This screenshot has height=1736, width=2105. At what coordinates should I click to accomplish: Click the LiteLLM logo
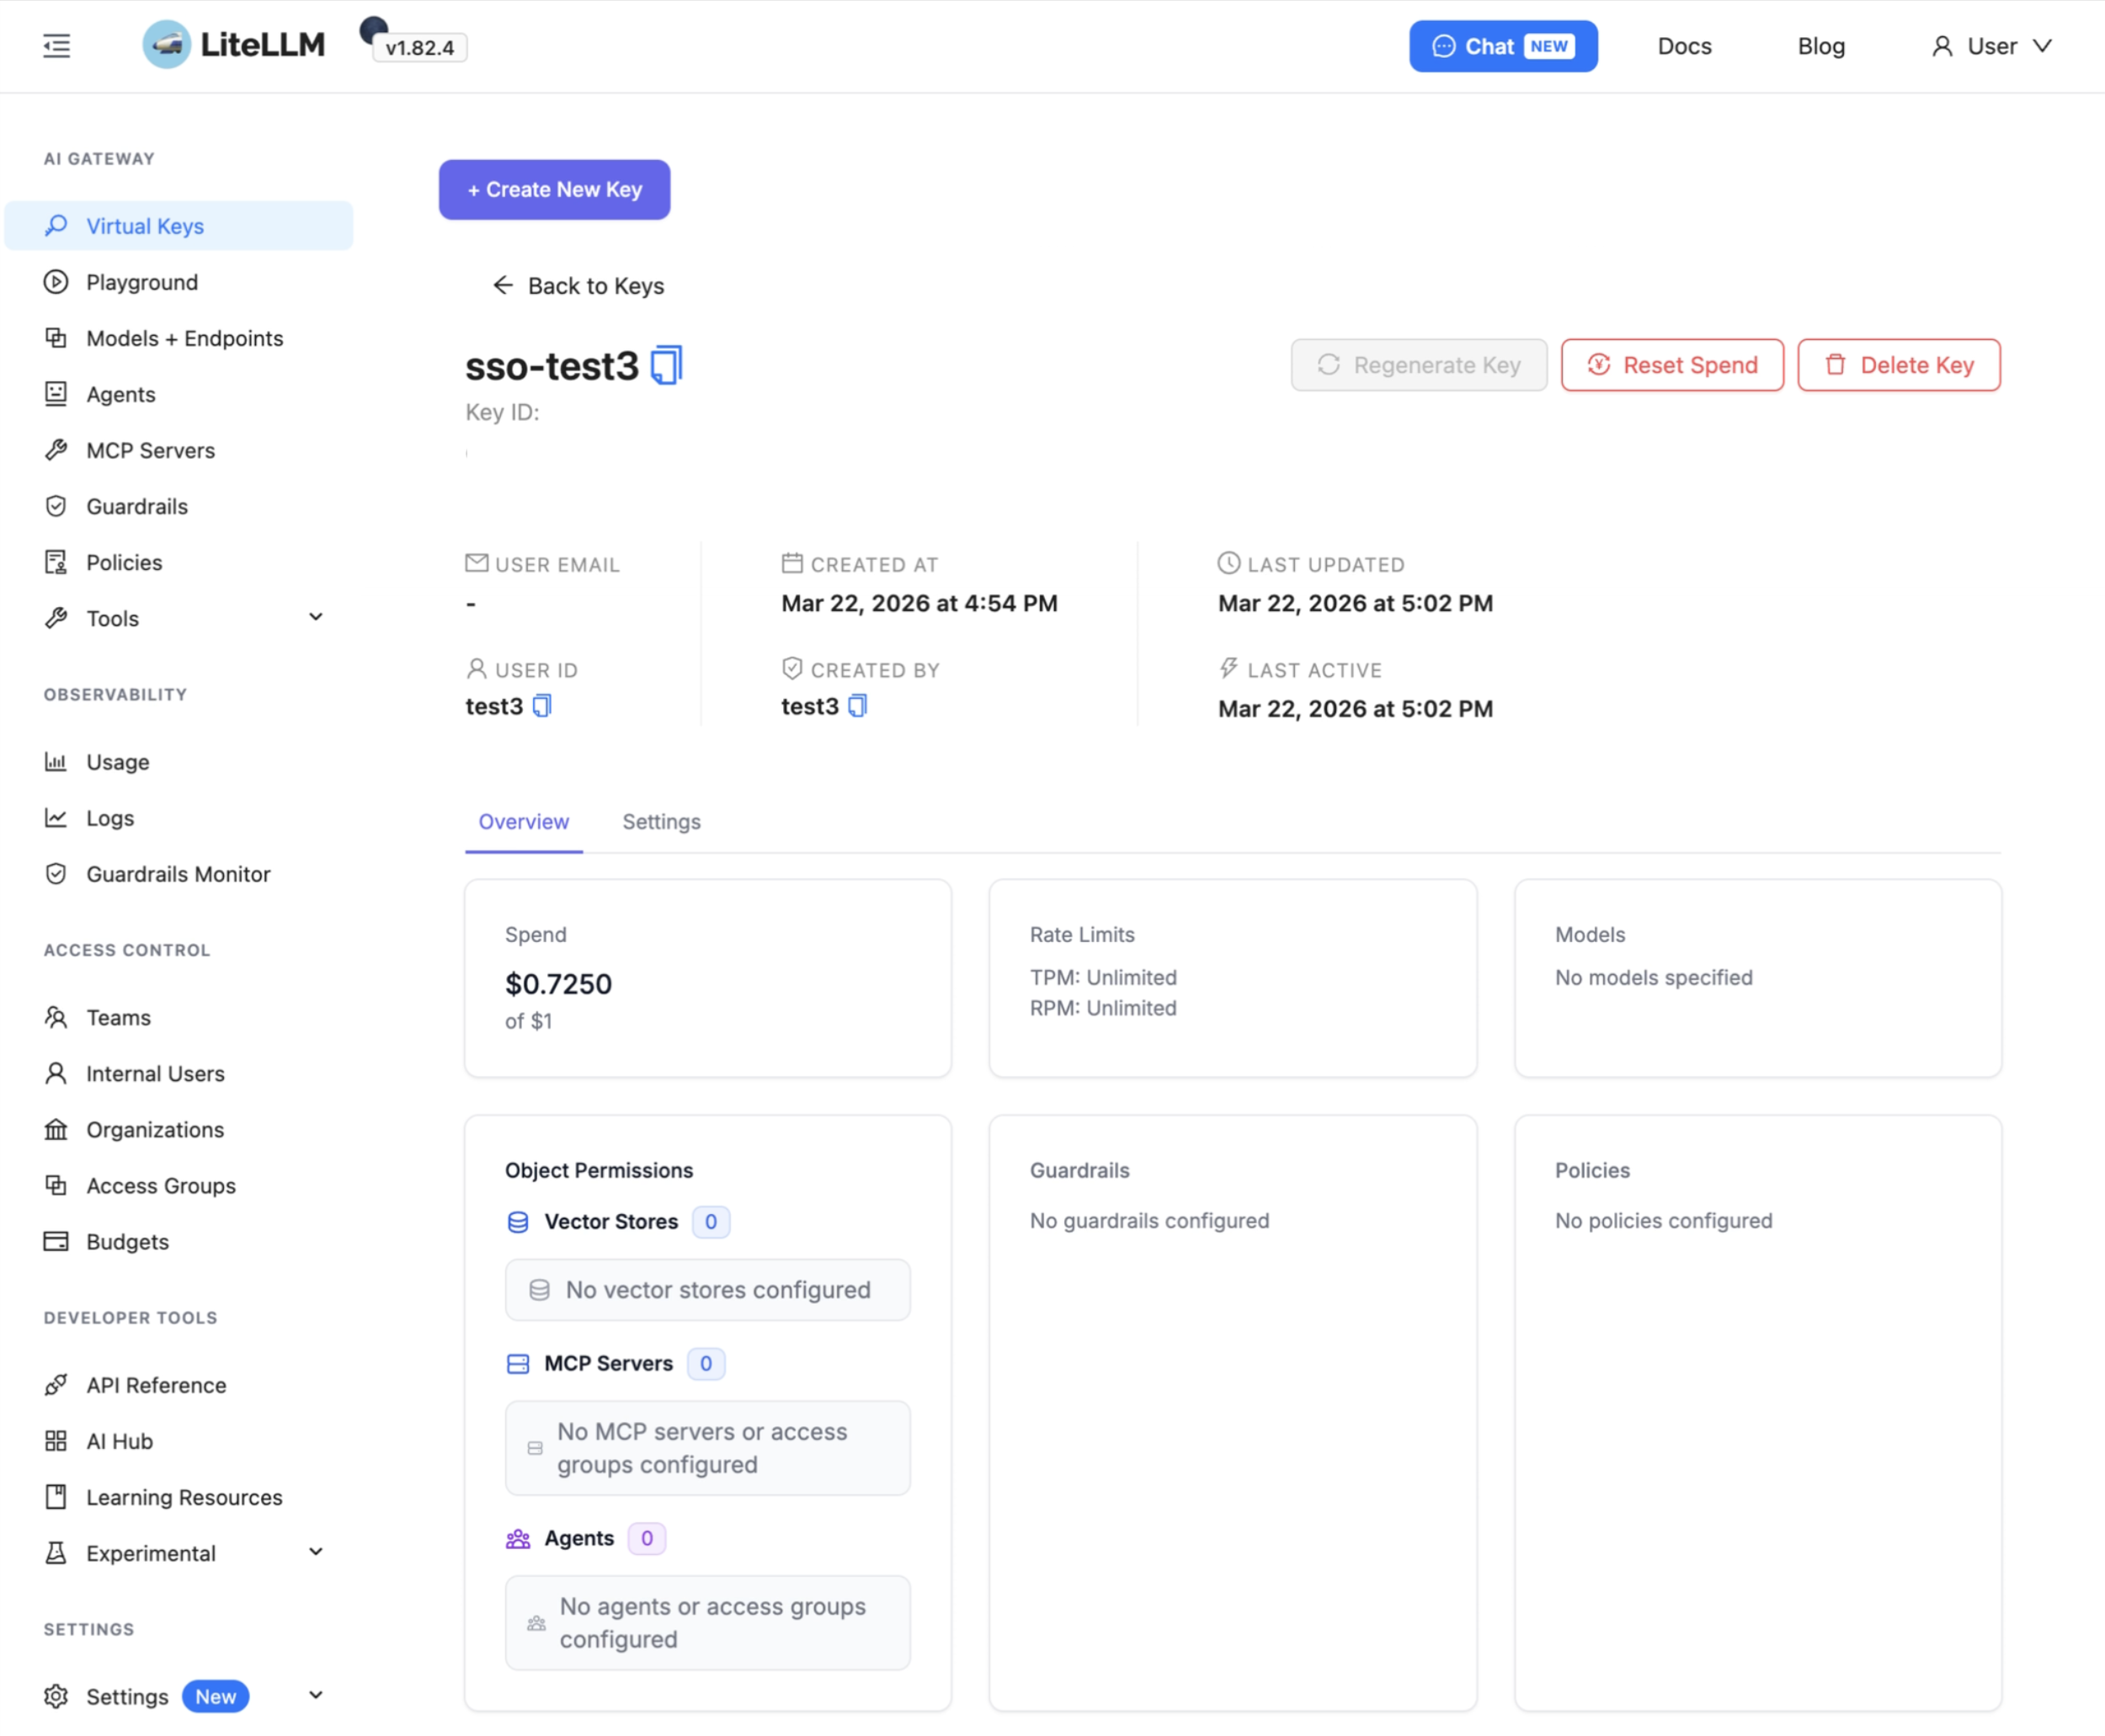click(234, 45)
